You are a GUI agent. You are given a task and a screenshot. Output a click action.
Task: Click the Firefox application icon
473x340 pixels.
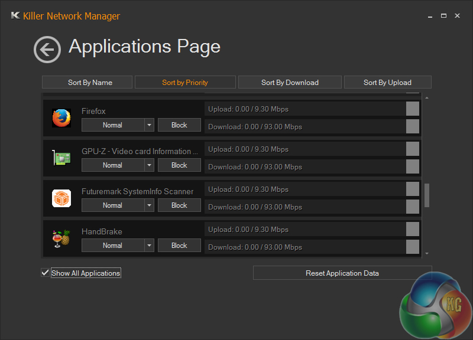pyautogui.click(x=61, y=118)
